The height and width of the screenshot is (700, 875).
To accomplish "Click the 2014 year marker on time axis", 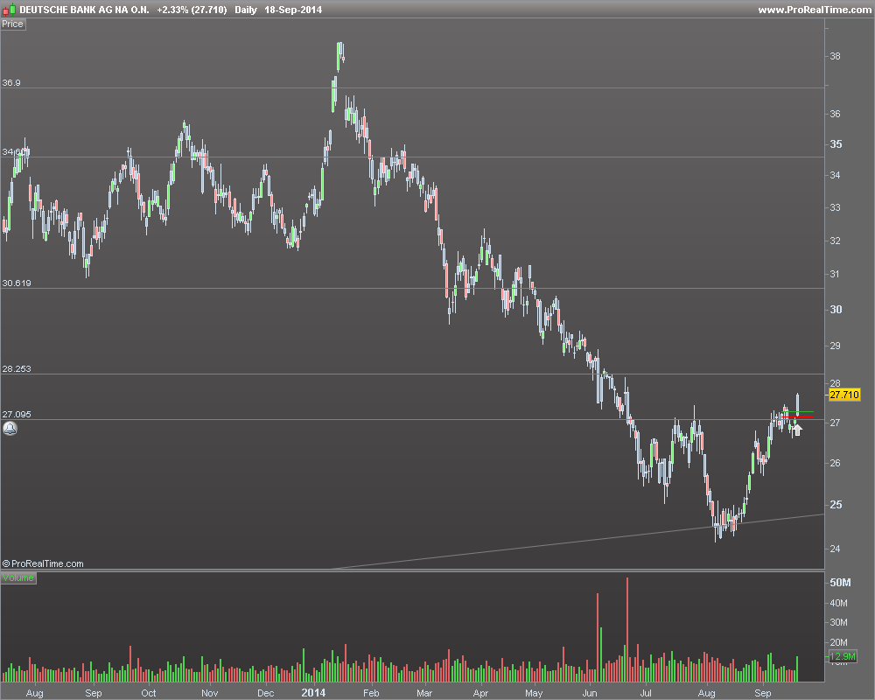I will [x=313, y=692].
